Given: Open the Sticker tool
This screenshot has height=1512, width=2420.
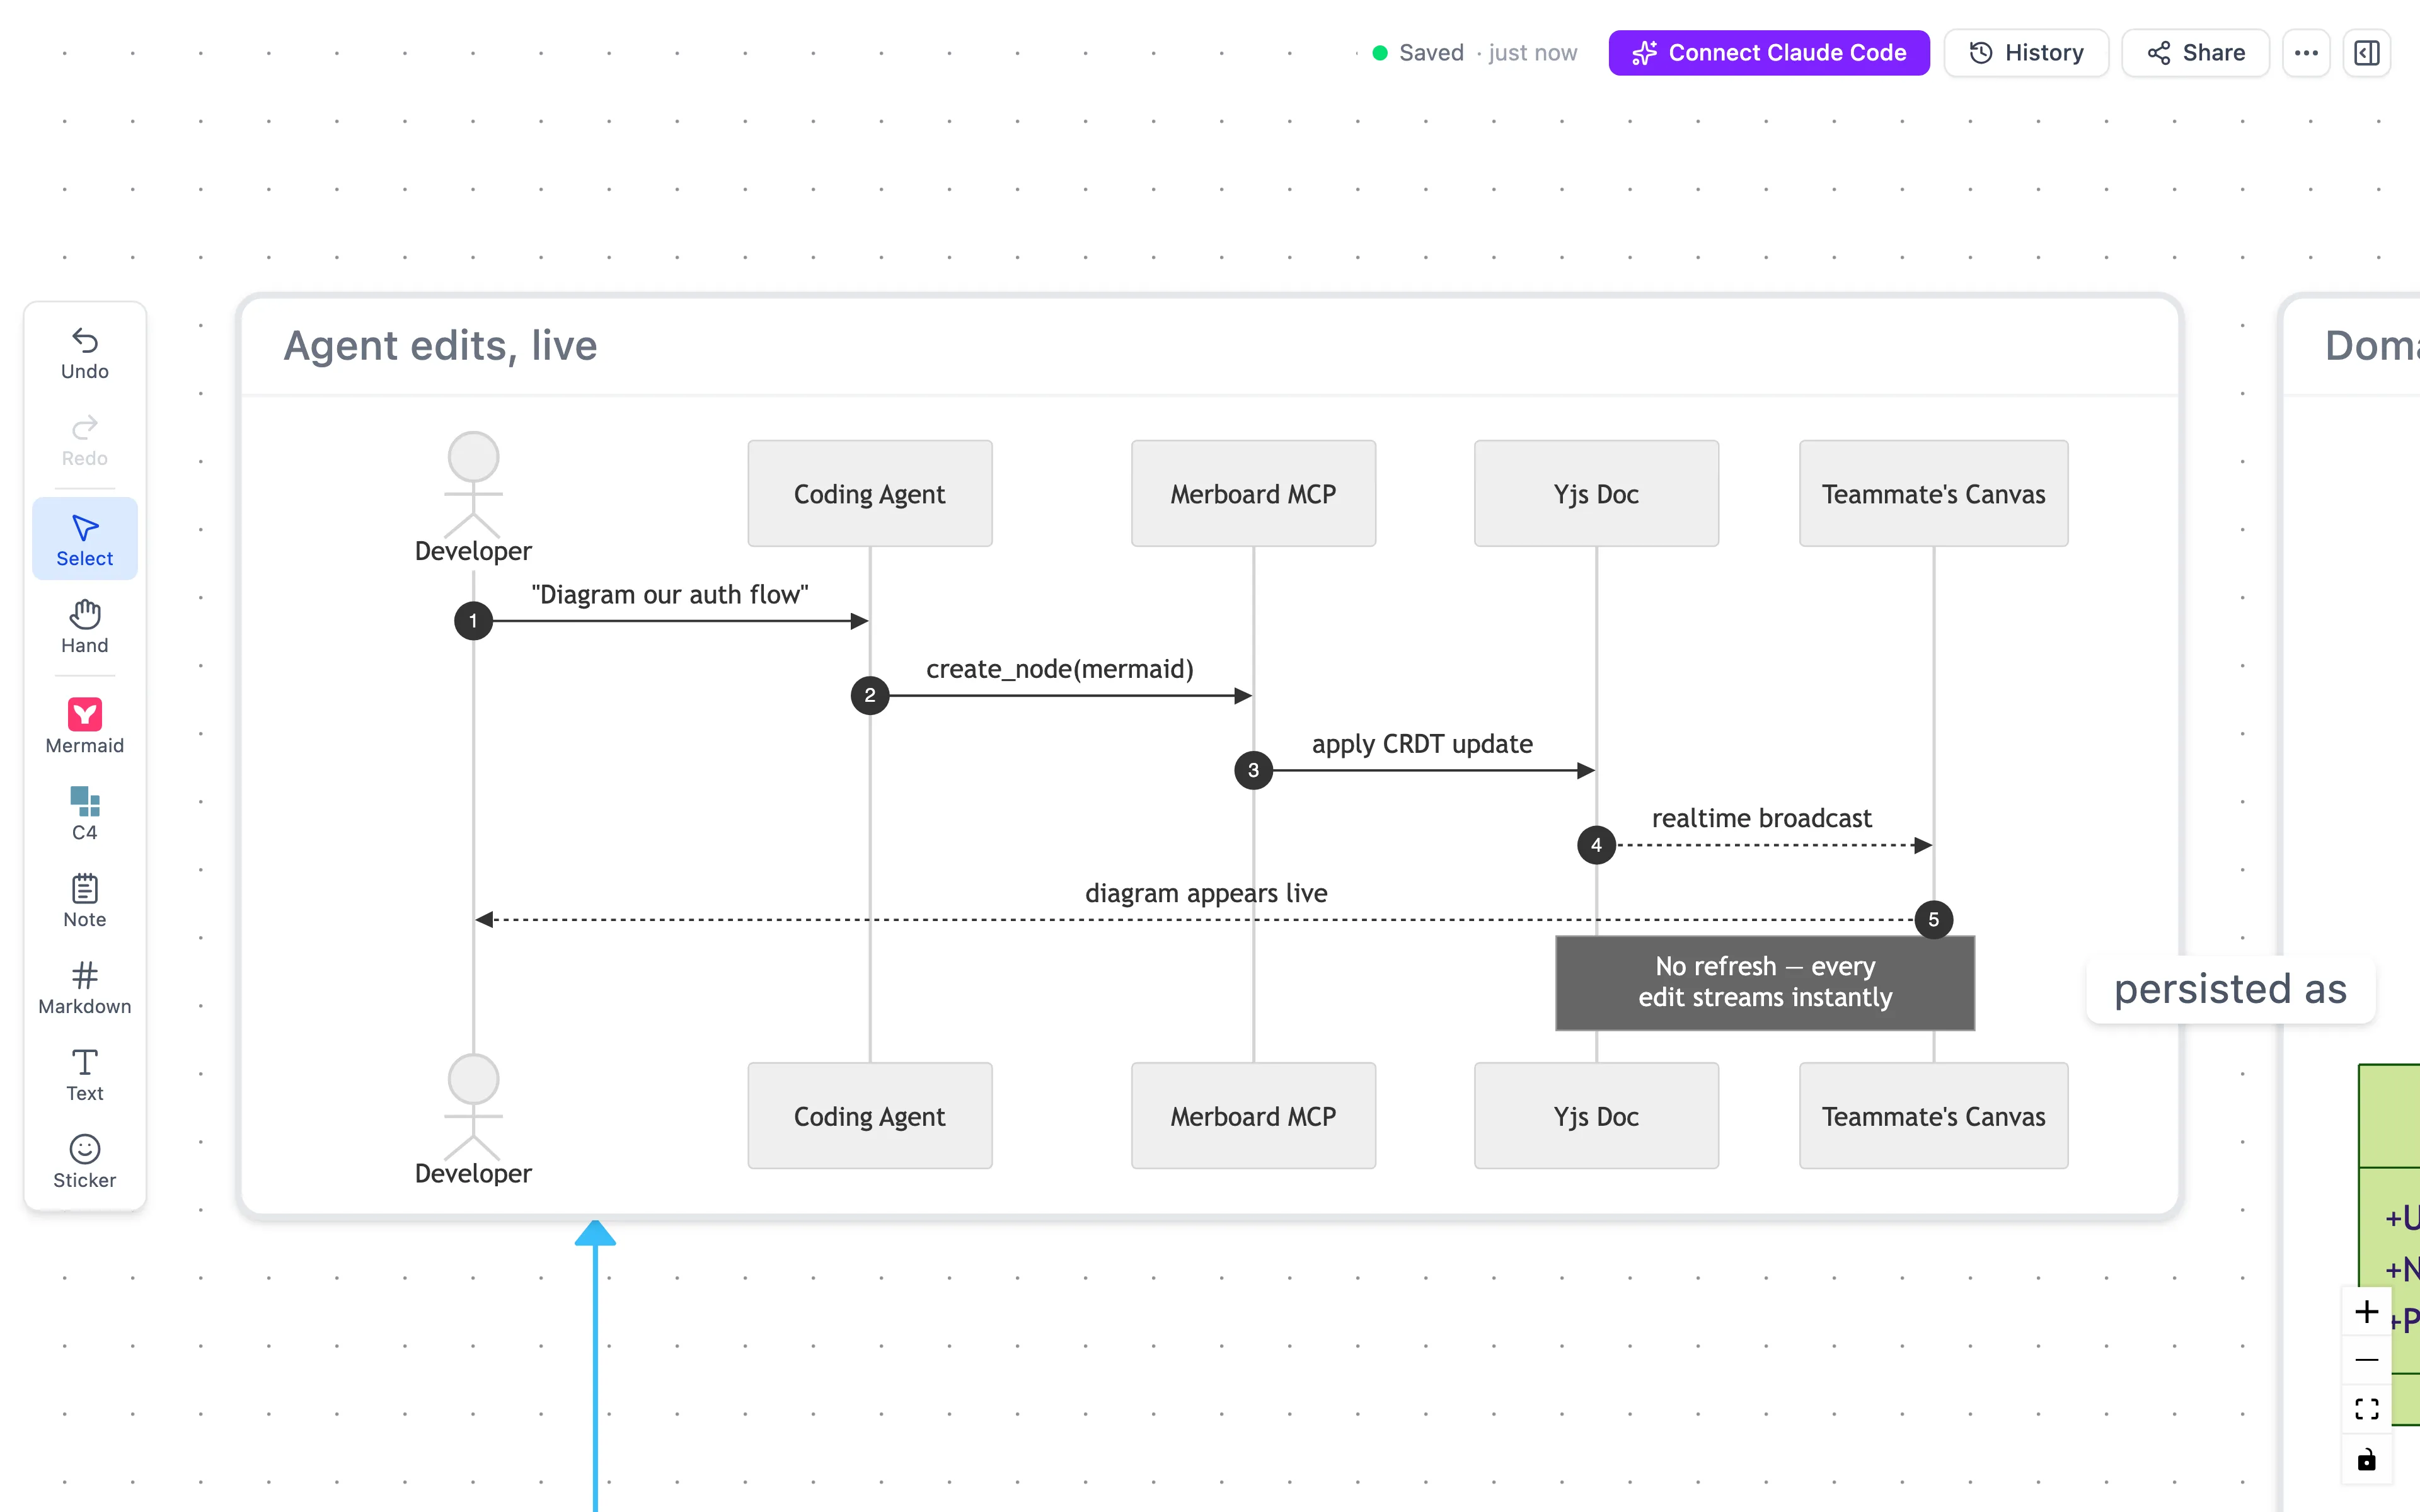Looking at the screenshot, I should point(85,1162).
